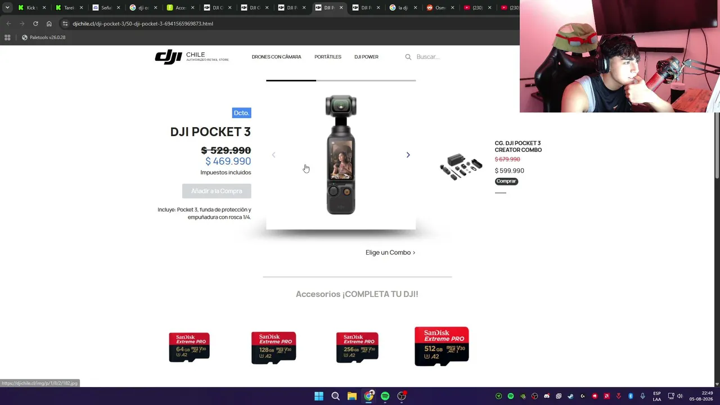
Task: Click the DJI Chile logo
Action: [192, 57]
